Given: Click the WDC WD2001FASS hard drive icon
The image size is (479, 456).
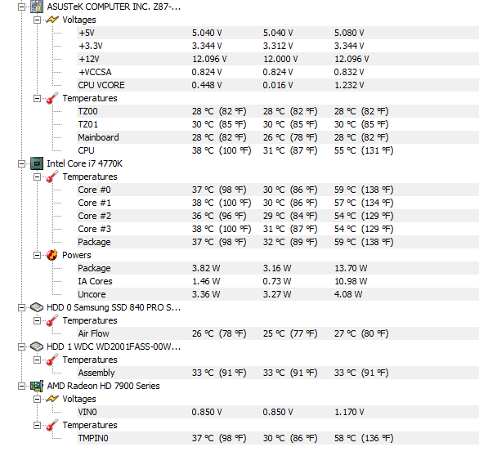Looking at the screenshot, I should 37,346.
